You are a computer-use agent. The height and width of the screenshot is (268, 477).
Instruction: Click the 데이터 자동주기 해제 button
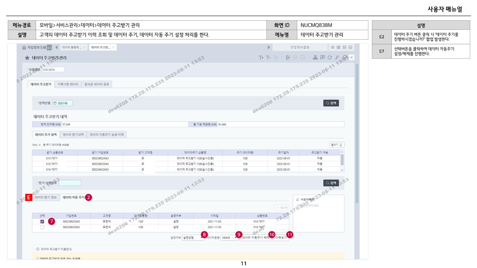pos(256,238)
